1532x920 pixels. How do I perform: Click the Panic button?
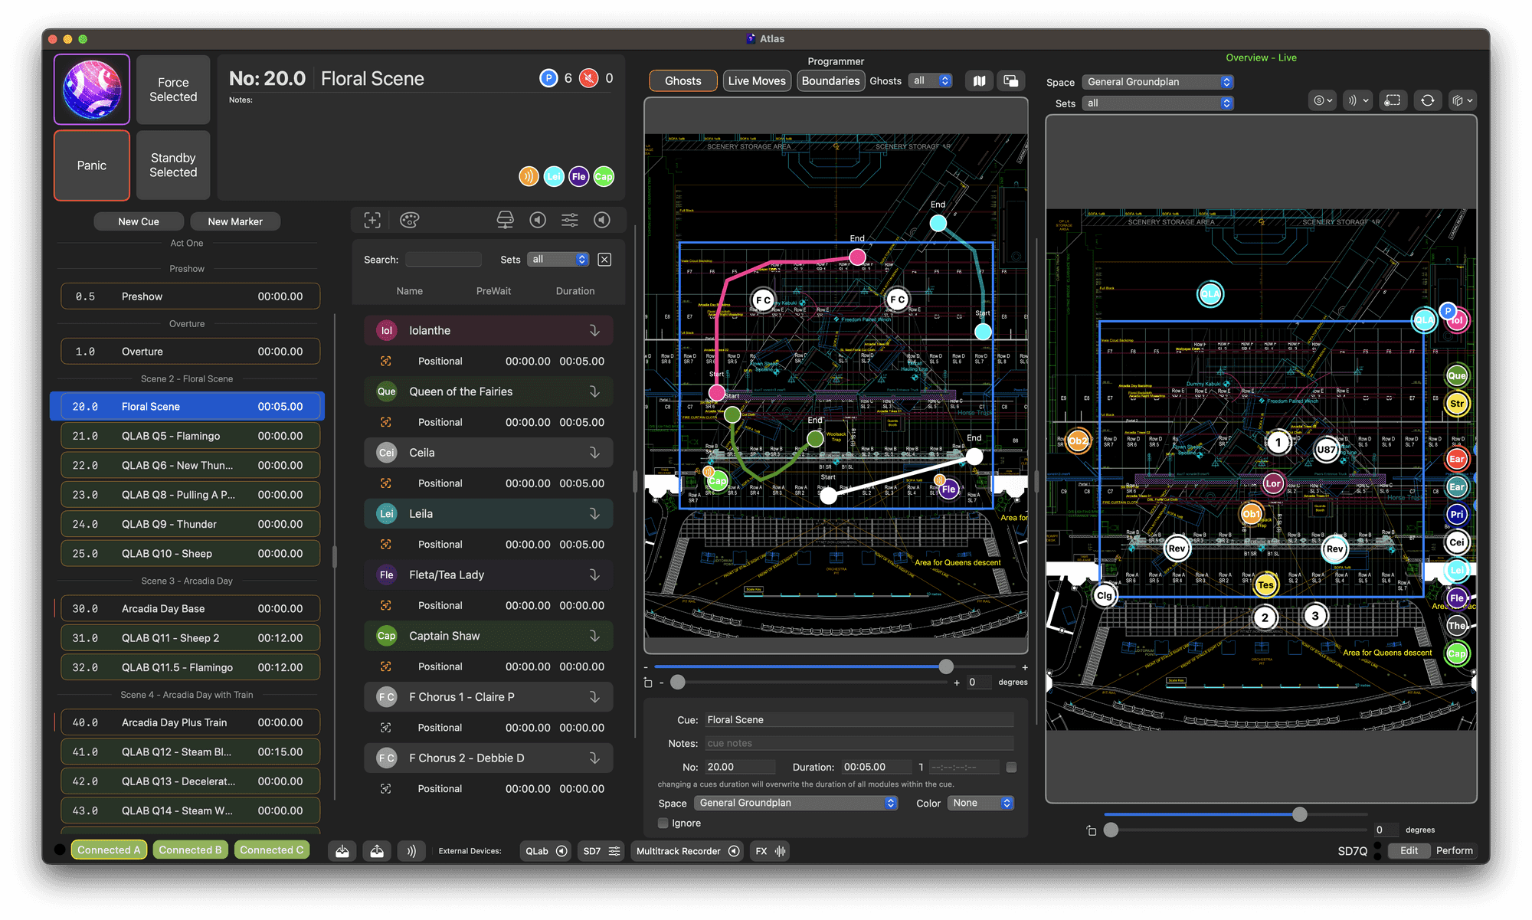92,165
